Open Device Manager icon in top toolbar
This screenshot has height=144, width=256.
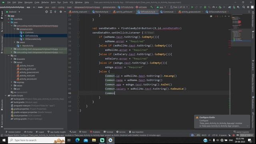pyautogui.click(x=234, y=7)
